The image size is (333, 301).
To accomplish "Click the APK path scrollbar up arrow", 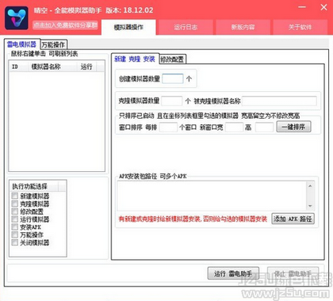I will [310, 186].
